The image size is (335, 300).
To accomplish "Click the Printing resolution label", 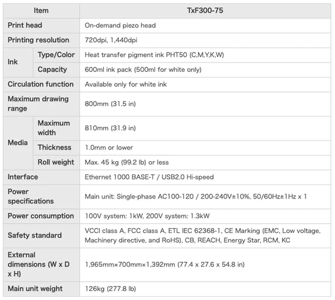I will pos(39,40).
